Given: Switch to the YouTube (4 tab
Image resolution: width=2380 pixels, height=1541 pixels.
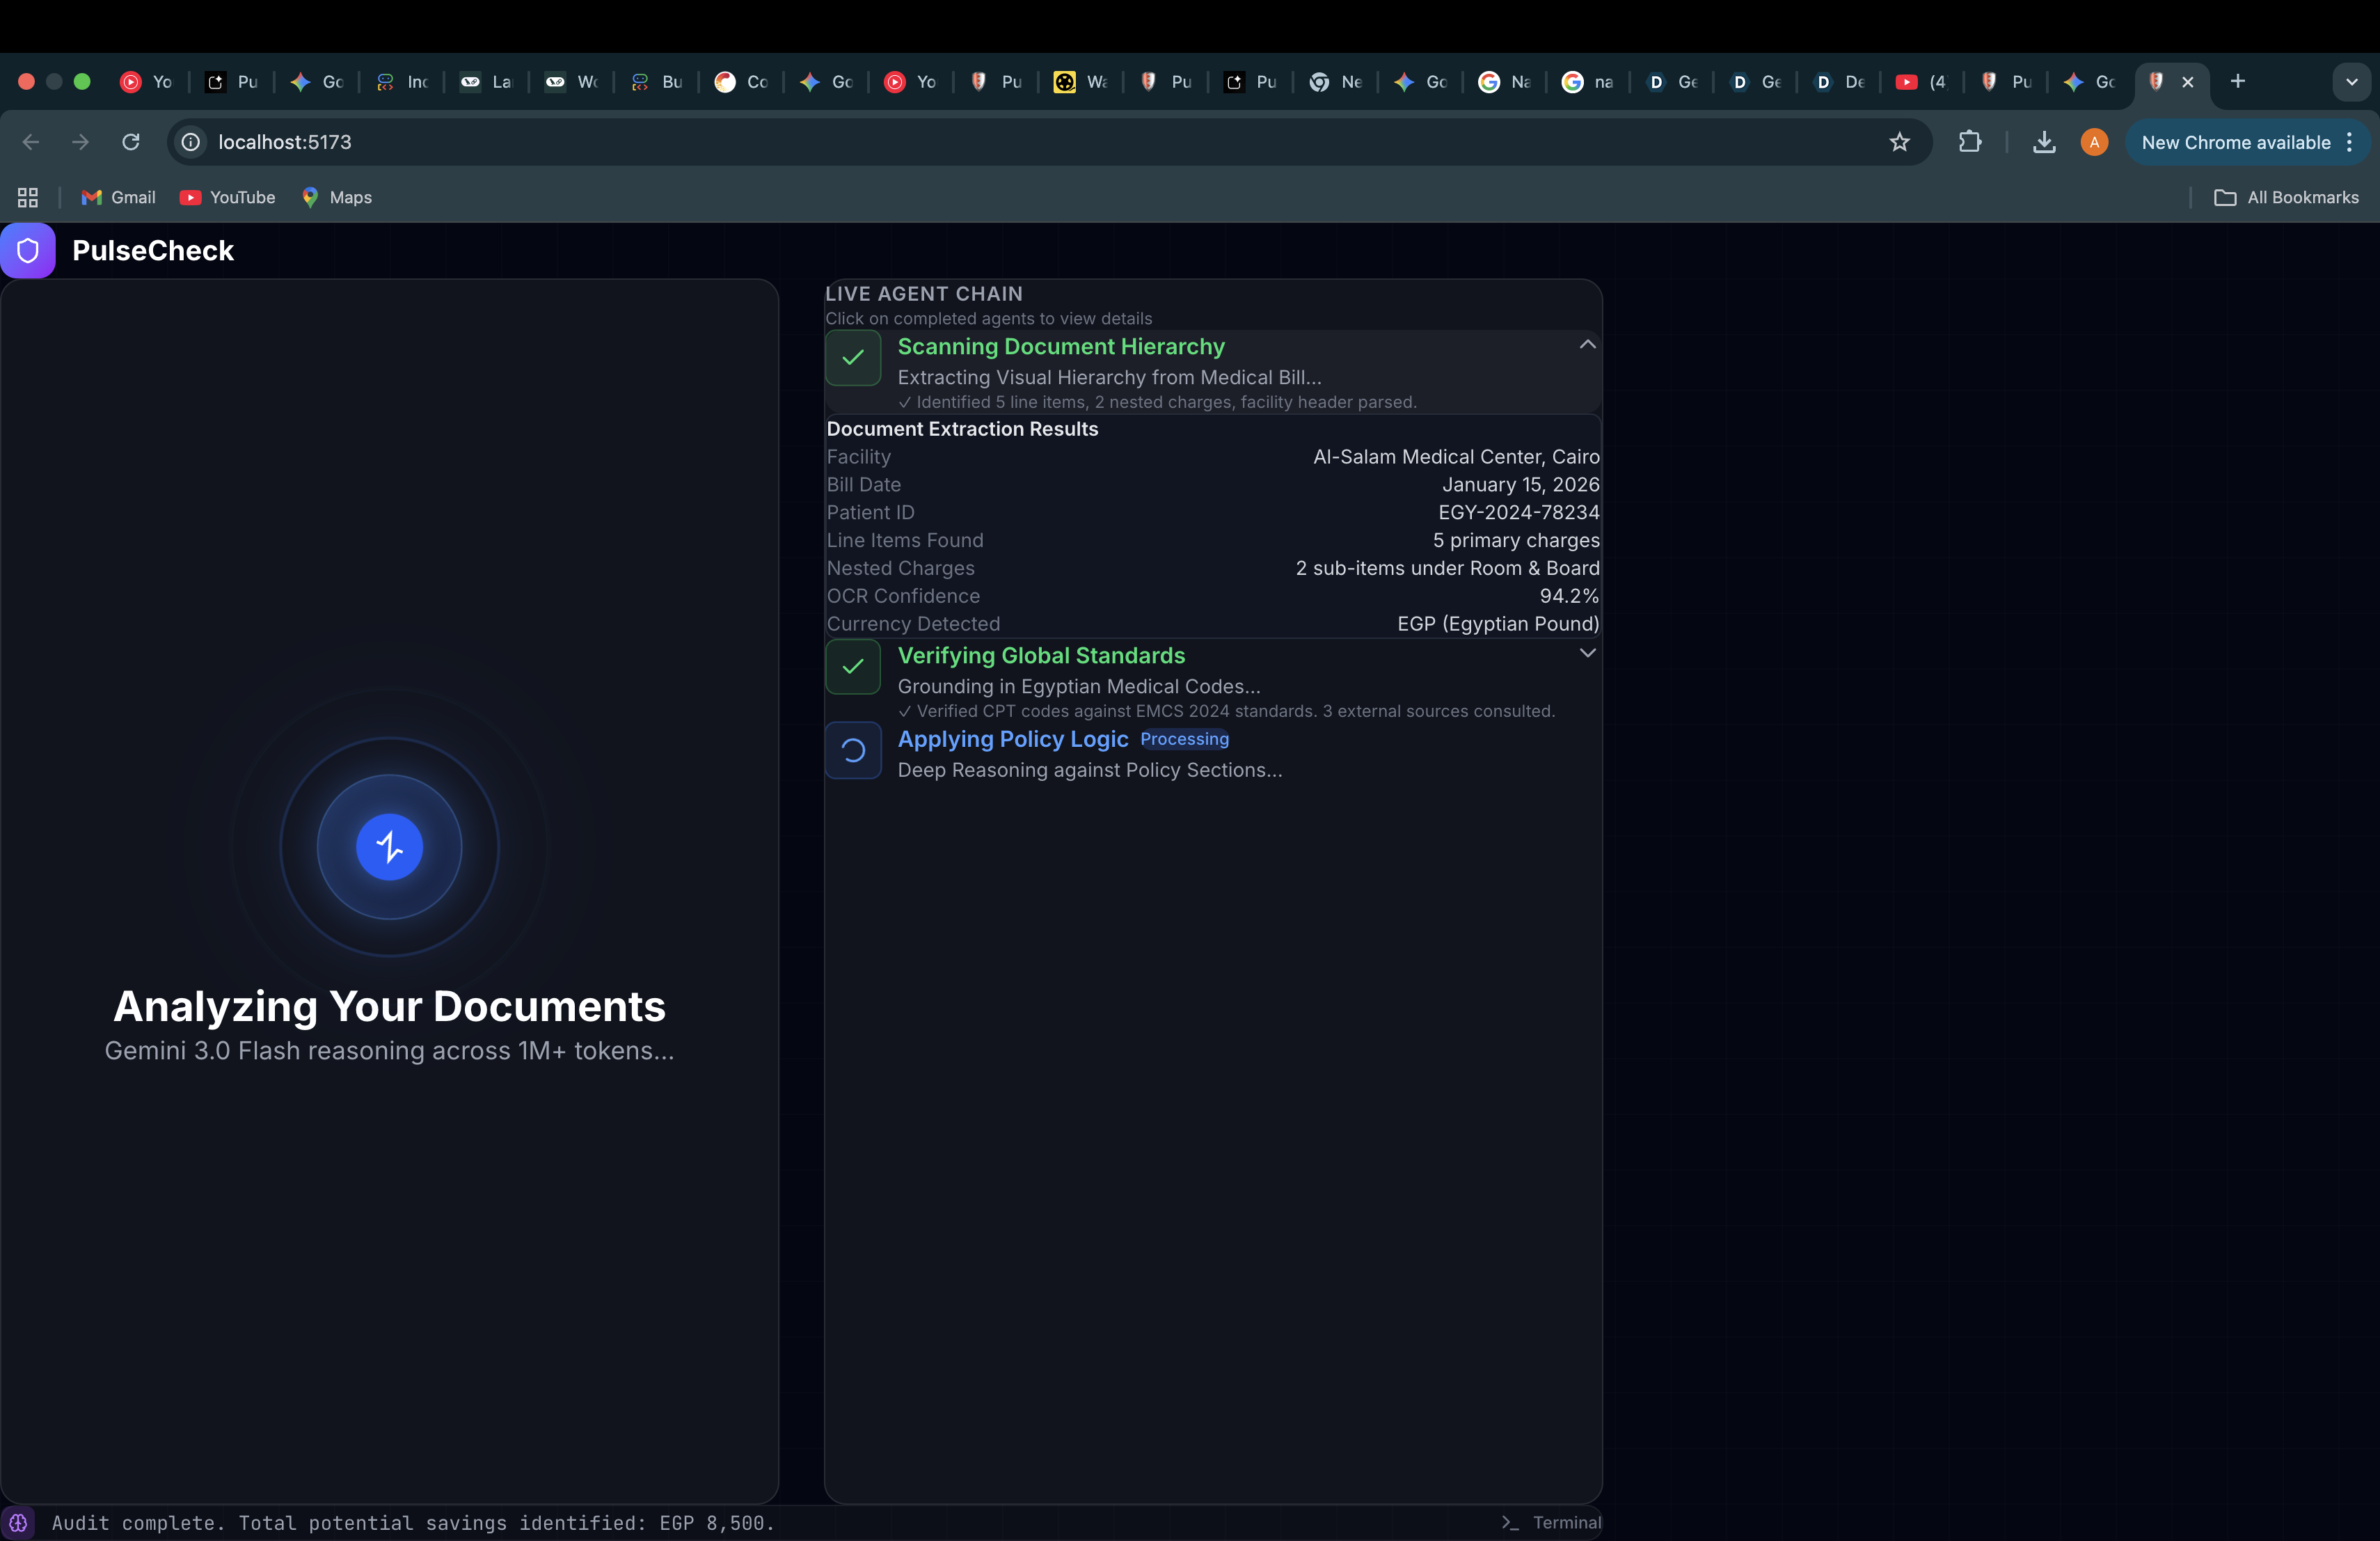Looking at the screenshot, I should click(1921, 82).
